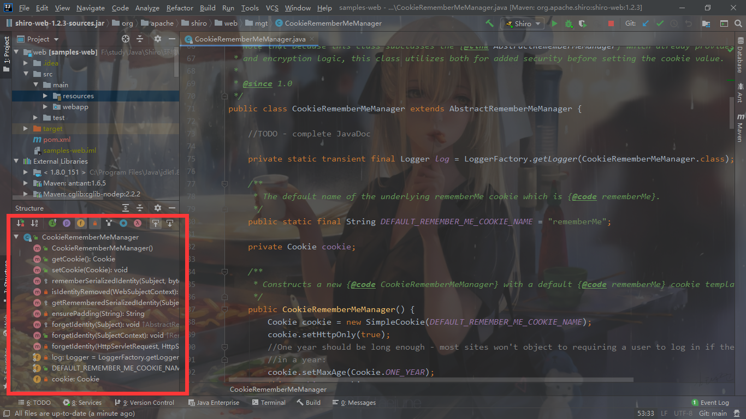Click the editor horizontal scrollbar

click(x=431, y=380)
